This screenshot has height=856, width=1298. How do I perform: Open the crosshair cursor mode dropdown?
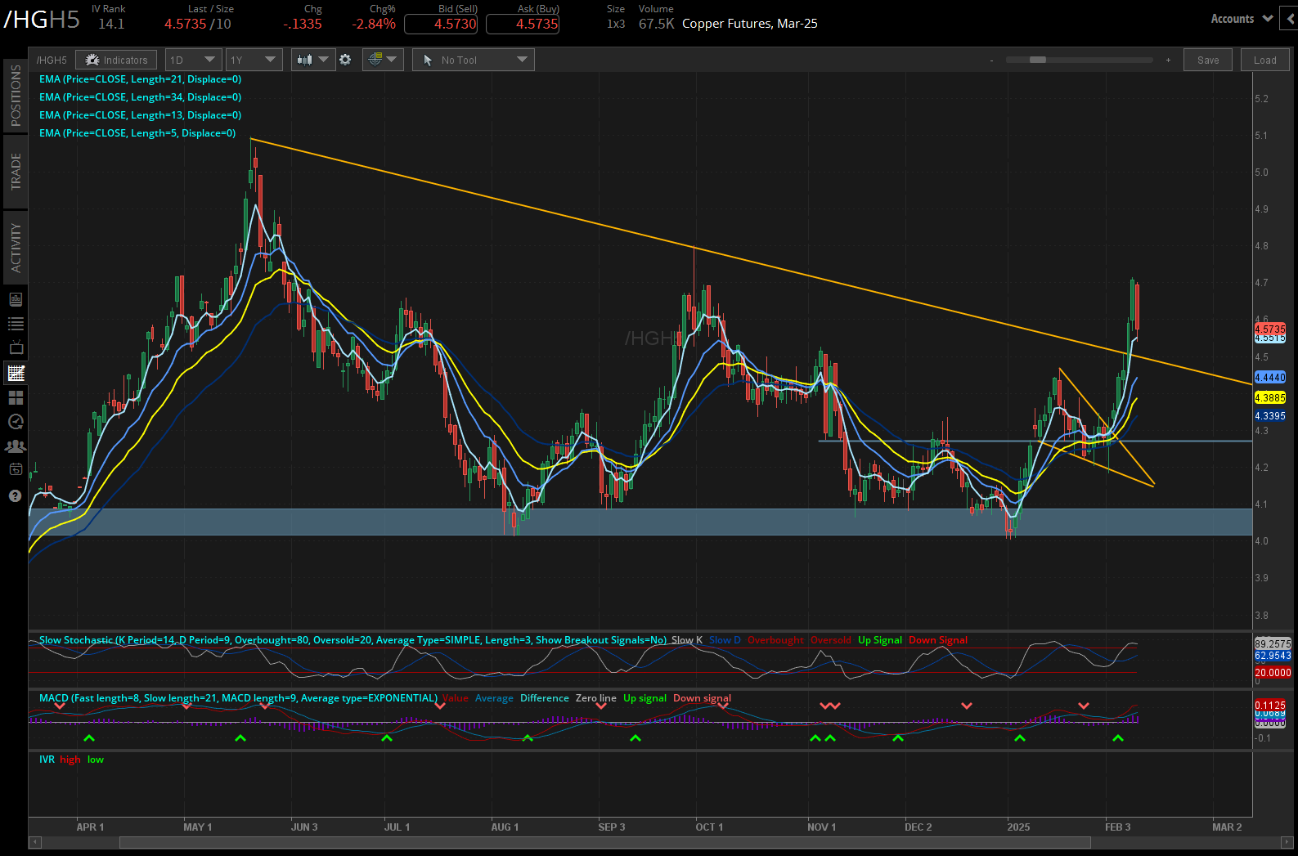tap(383, 60)
